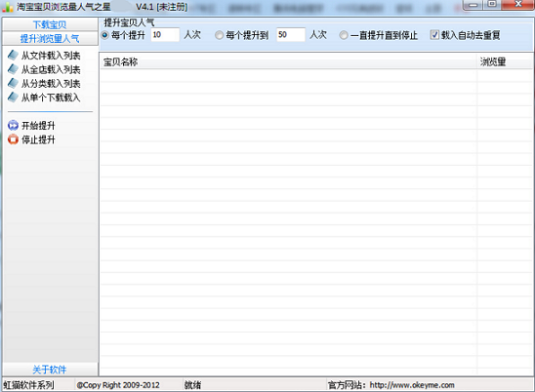Toggle the 载入自动去重复 checkbox
The height and width of the screenshot is (392, 535).
click(434, 34)
